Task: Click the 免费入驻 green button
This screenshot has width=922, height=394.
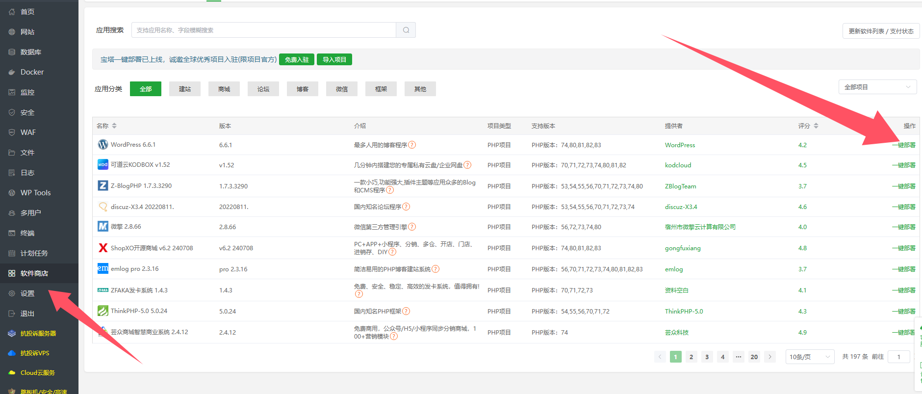Action: [297, 59]
